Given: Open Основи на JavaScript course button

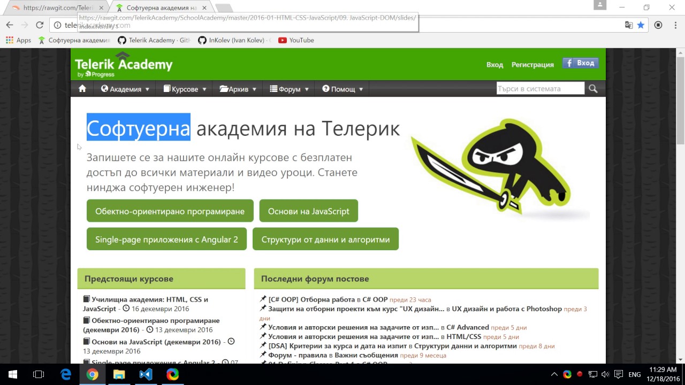Looking at the screenshot, I should (308, 211).
